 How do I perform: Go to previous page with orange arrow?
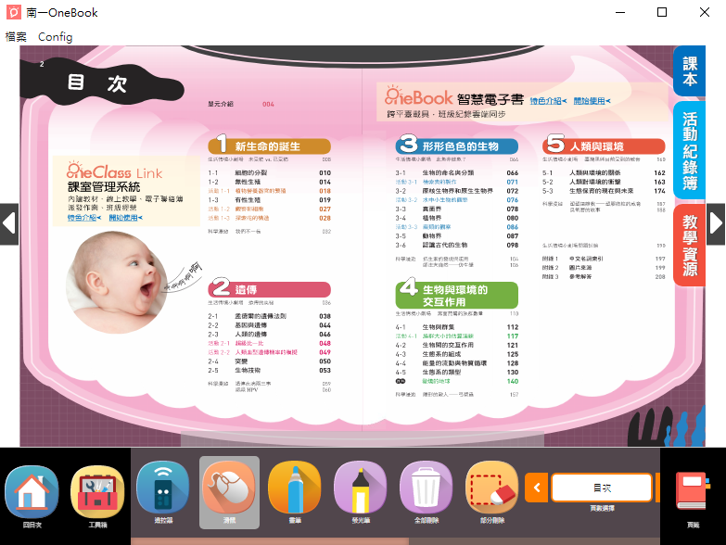[536, 487]
